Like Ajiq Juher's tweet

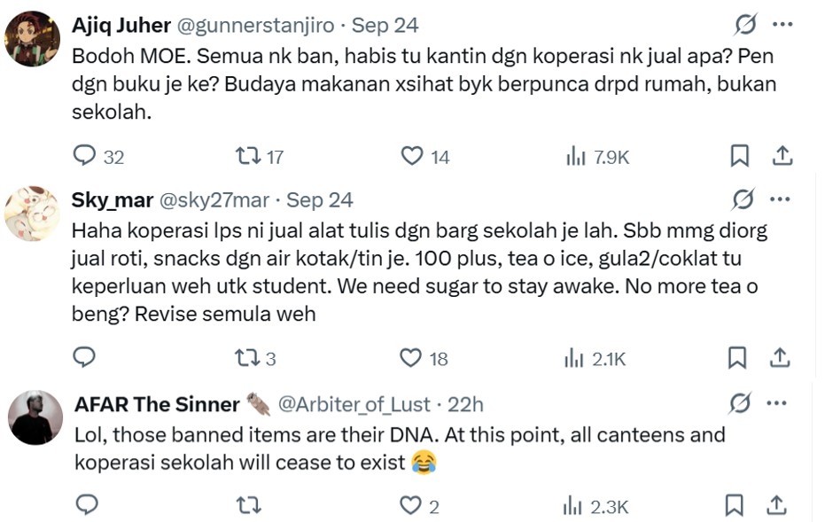(412, 156)
